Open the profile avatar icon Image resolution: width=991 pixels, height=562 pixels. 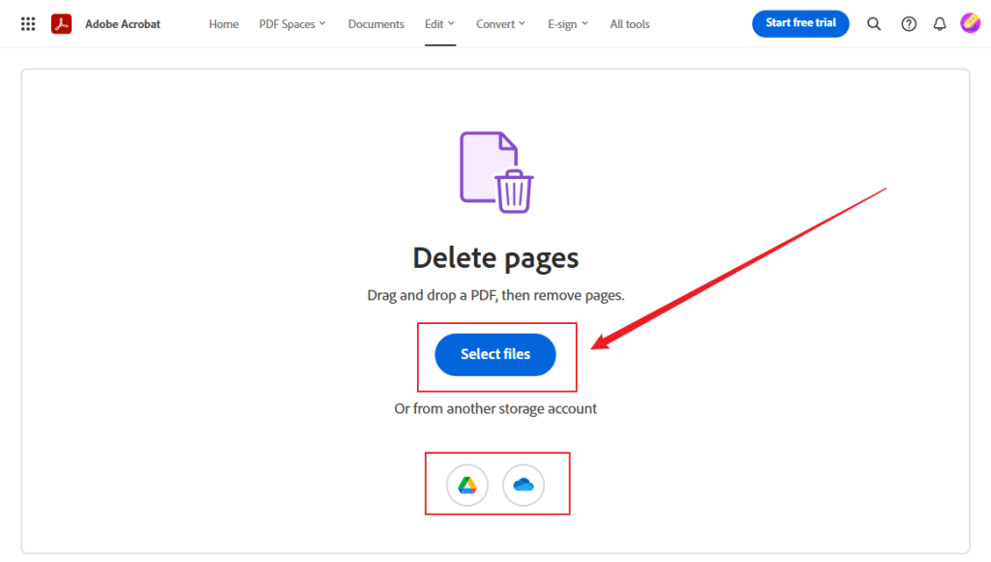pos(971,23)
